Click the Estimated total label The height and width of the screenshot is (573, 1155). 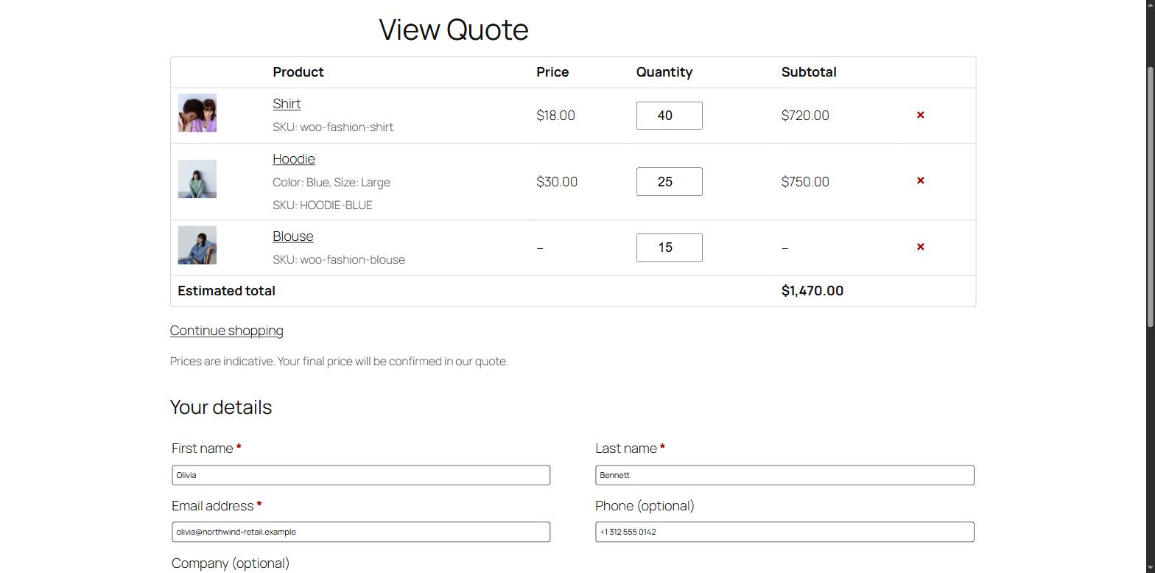[x=226, y=291]
